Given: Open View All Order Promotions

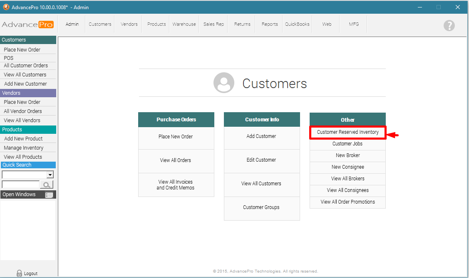Looking at the screenshot, I should tap(347, 202).
